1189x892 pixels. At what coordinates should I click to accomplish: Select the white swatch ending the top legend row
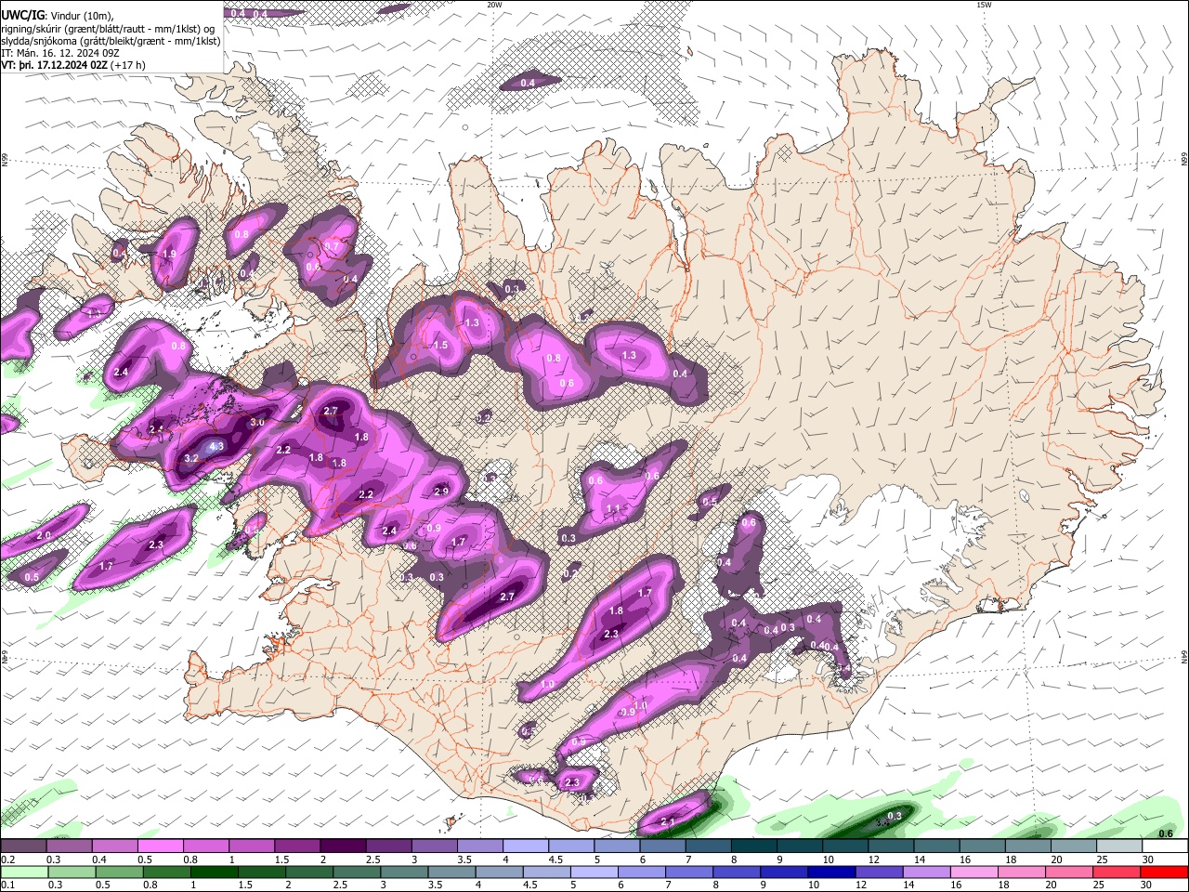tap(1165, 846)
